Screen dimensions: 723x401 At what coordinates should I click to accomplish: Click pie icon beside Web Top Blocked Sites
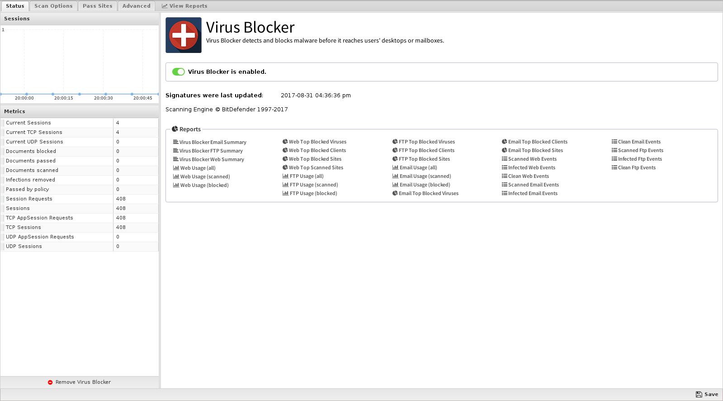click(285, 159)
